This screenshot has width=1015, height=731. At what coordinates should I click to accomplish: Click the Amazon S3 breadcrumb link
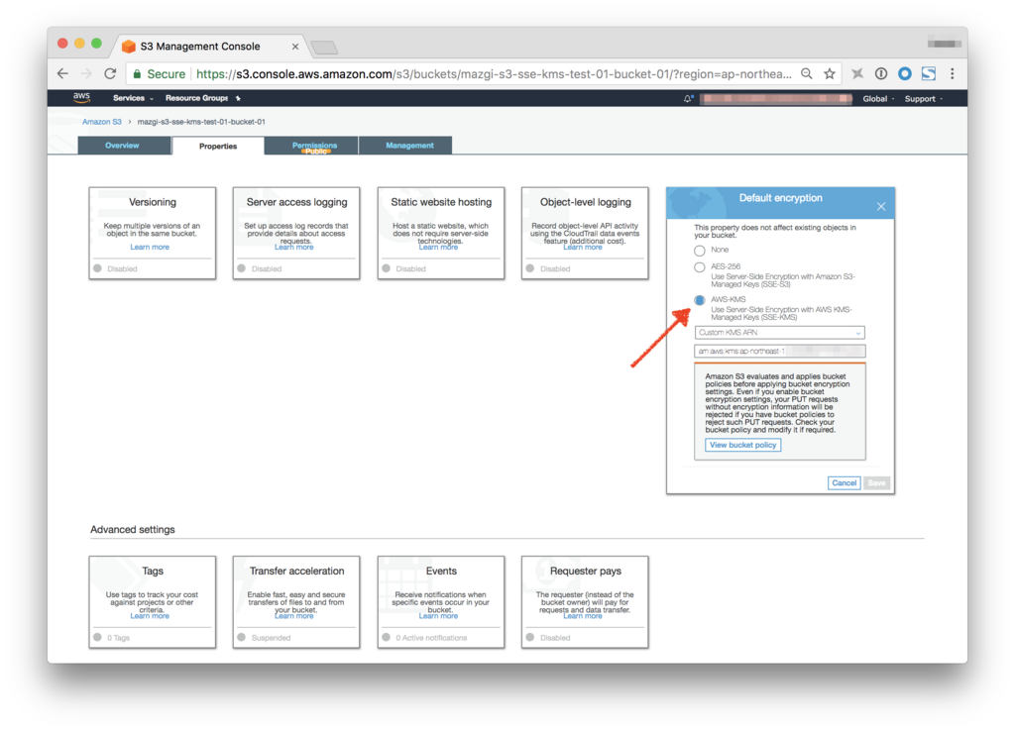102,122
